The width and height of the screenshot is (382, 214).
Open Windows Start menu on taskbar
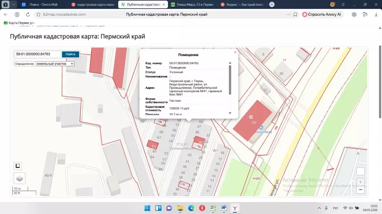click(x=147, y=208)
